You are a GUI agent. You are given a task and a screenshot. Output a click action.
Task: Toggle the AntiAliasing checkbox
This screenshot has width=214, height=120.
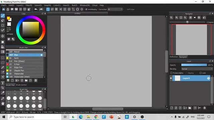click(86, 9)
